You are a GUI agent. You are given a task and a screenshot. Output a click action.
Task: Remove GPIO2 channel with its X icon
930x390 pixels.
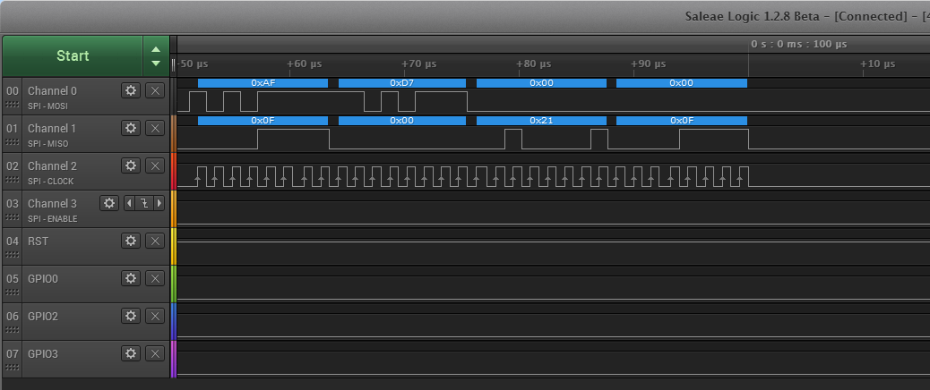pyautogui.click(x=155, y=316)
